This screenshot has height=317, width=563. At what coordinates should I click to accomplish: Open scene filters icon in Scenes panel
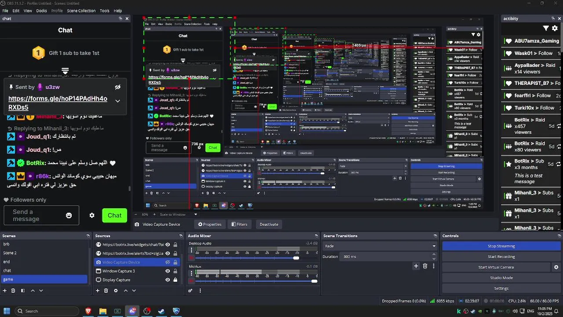point(22,291)
